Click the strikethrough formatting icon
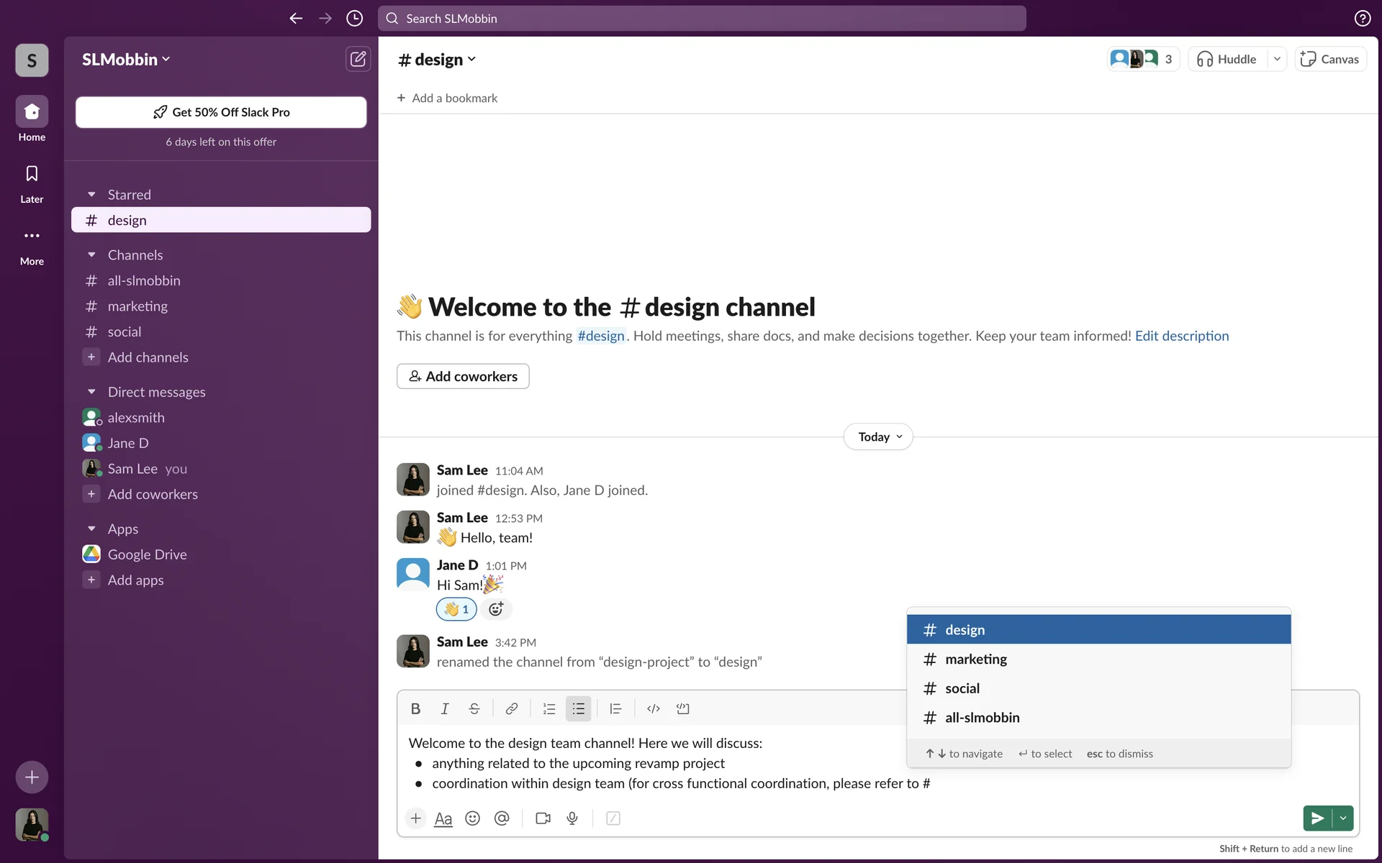The height and width of the screenshot is (863, 1382). click(474, 708)
